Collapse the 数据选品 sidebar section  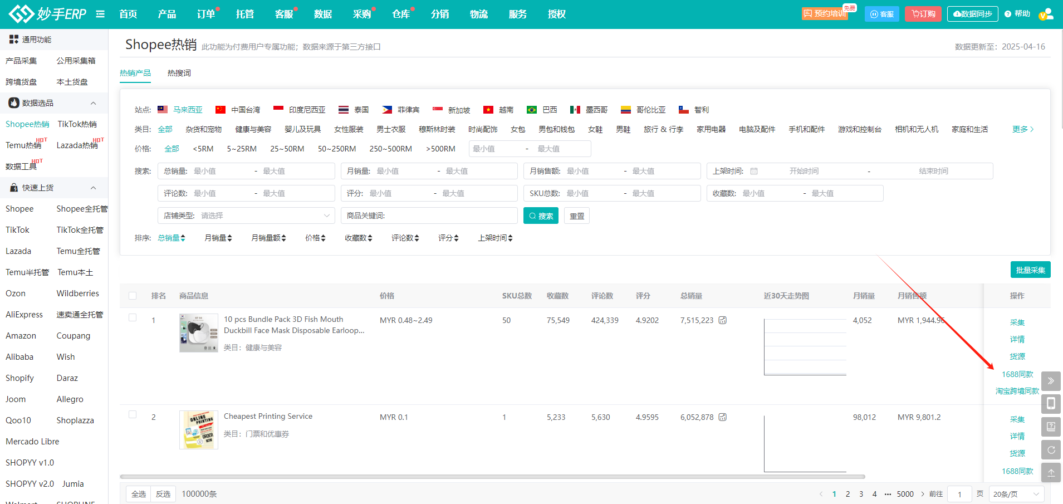[94, 103]
